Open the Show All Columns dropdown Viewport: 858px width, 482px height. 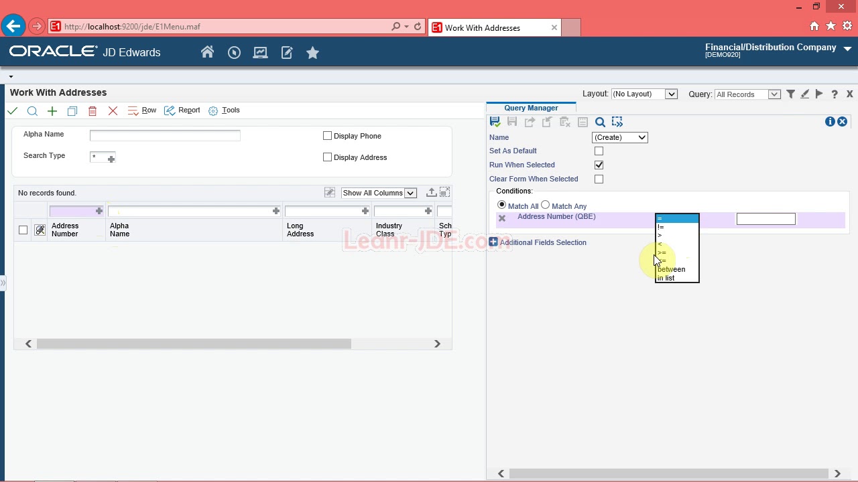click(379, 193)
